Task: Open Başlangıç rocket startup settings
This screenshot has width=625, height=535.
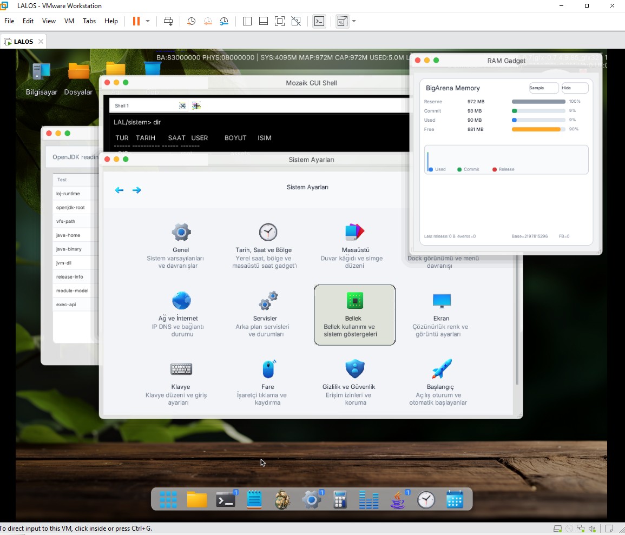Action: [x=441, y=369]
